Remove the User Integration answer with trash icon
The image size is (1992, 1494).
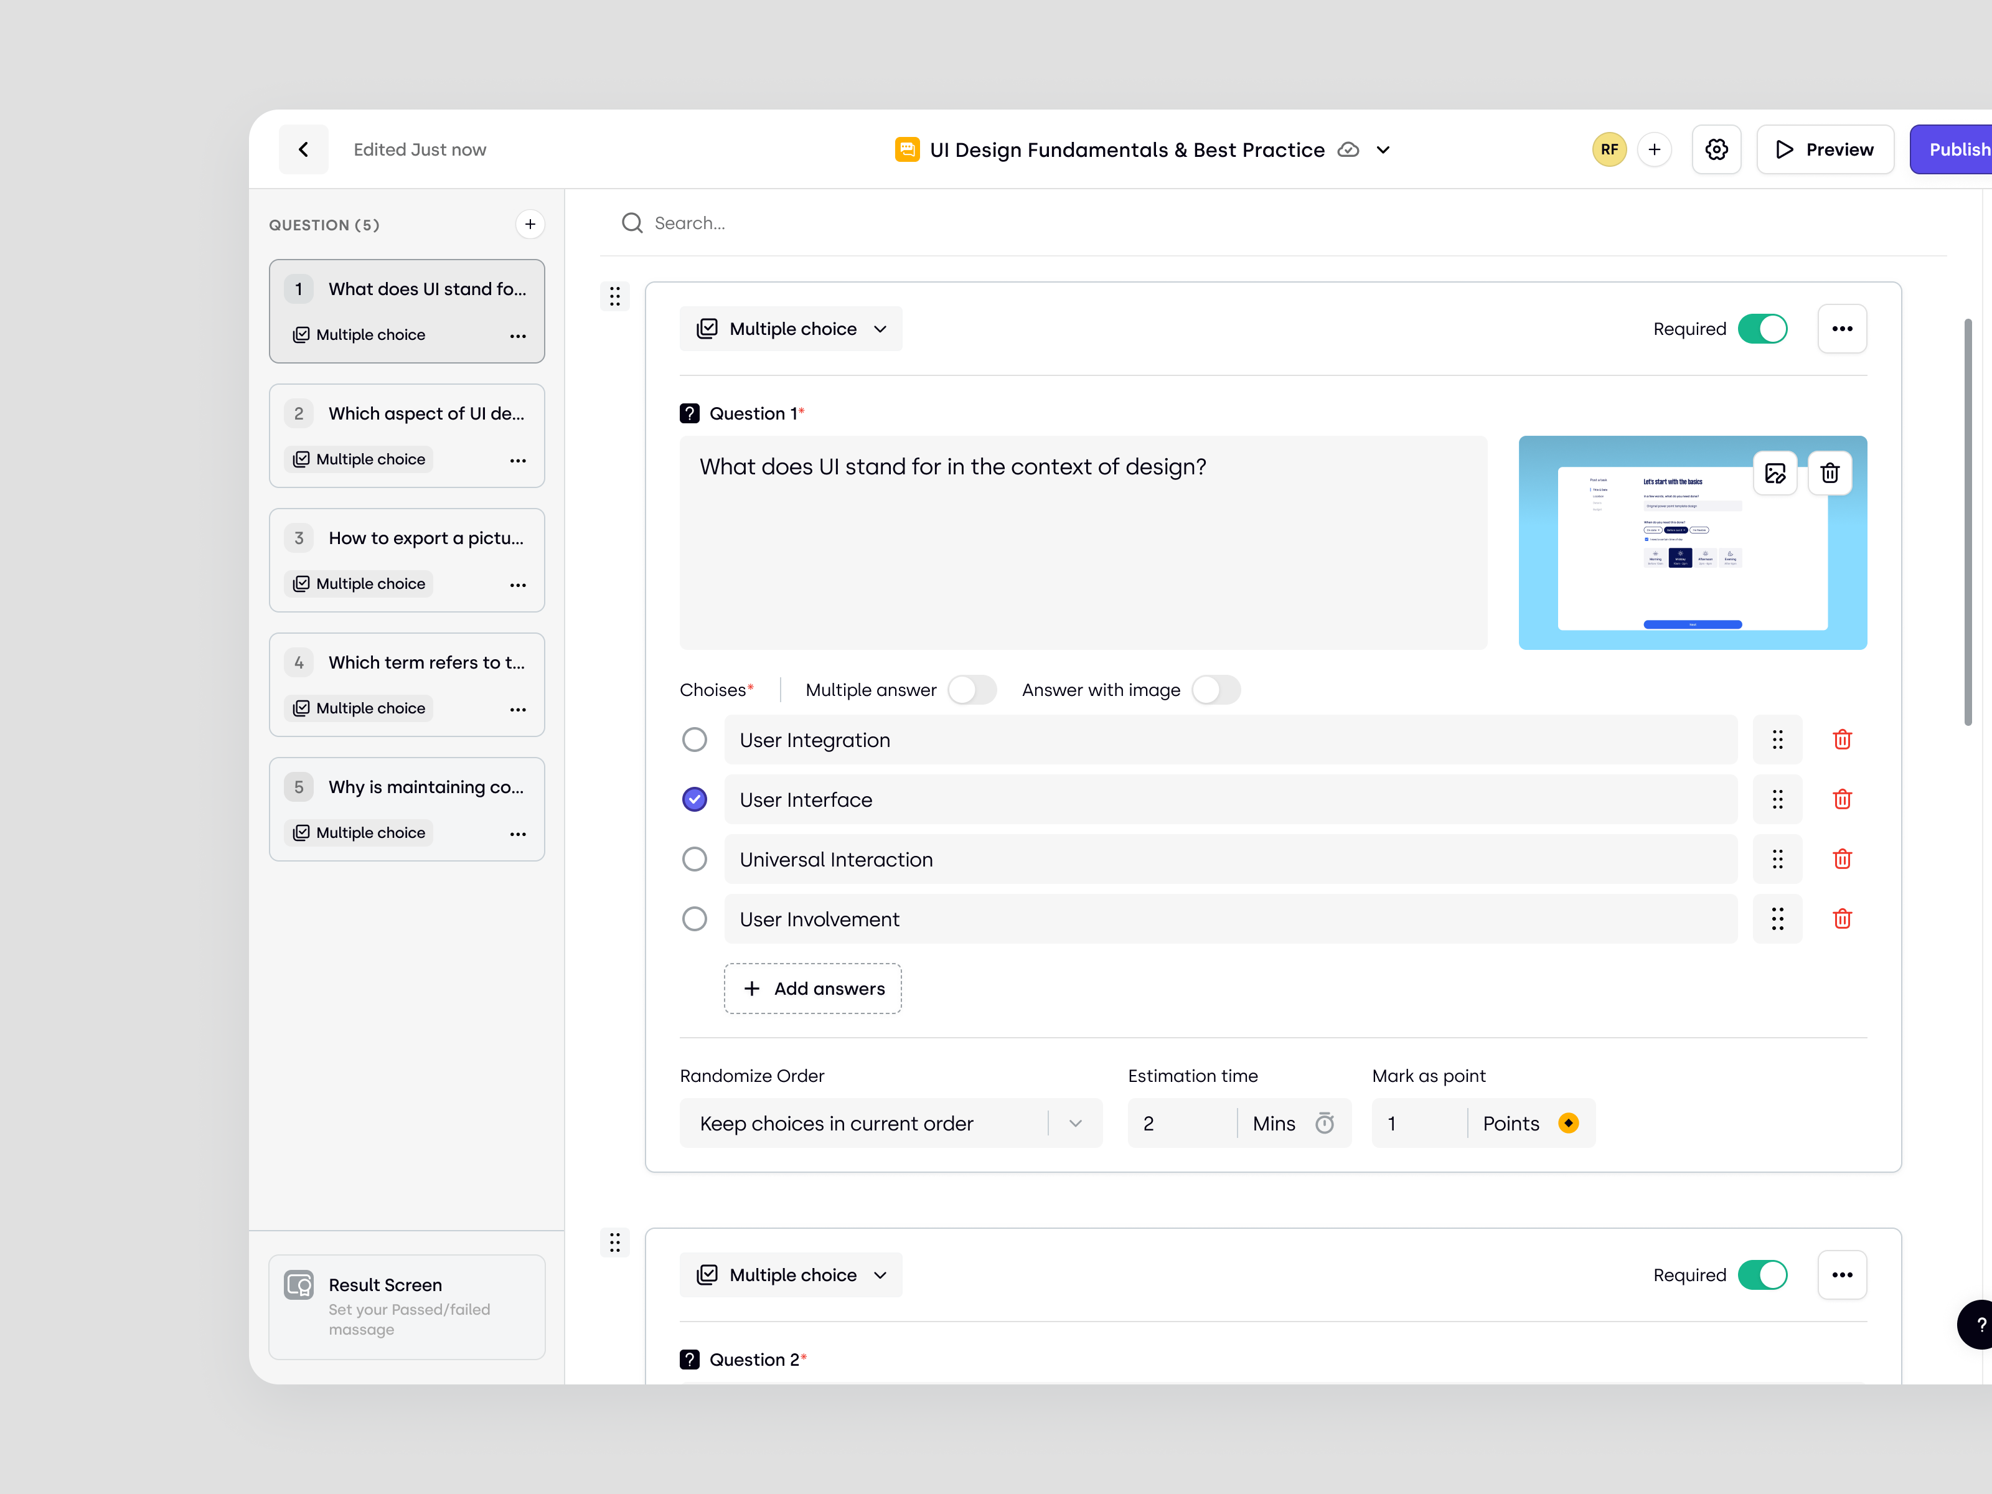pyautogui.click(x=1841, y=740)
